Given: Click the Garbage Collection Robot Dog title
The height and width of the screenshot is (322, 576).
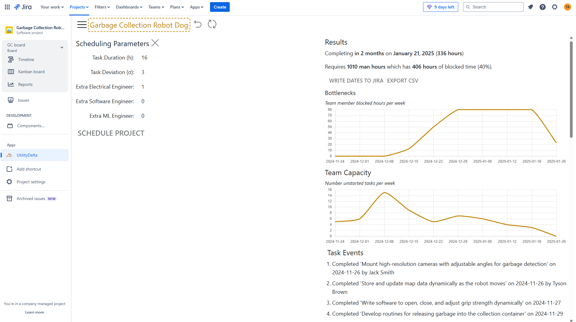Looking at the screenshot, I should click(139, 25).
